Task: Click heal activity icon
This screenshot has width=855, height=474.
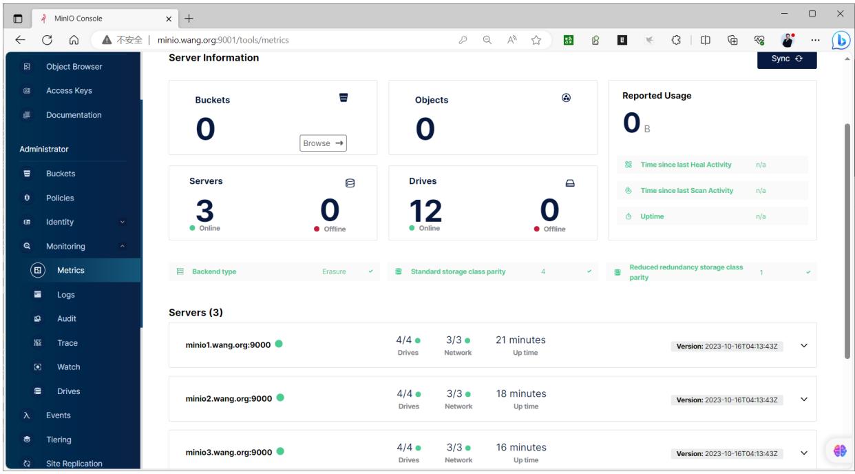Action: (x=628, y=165)
